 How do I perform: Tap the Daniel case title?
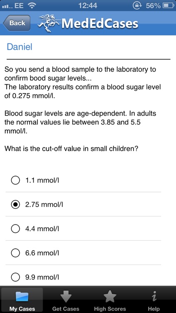[x=20, y=47]
